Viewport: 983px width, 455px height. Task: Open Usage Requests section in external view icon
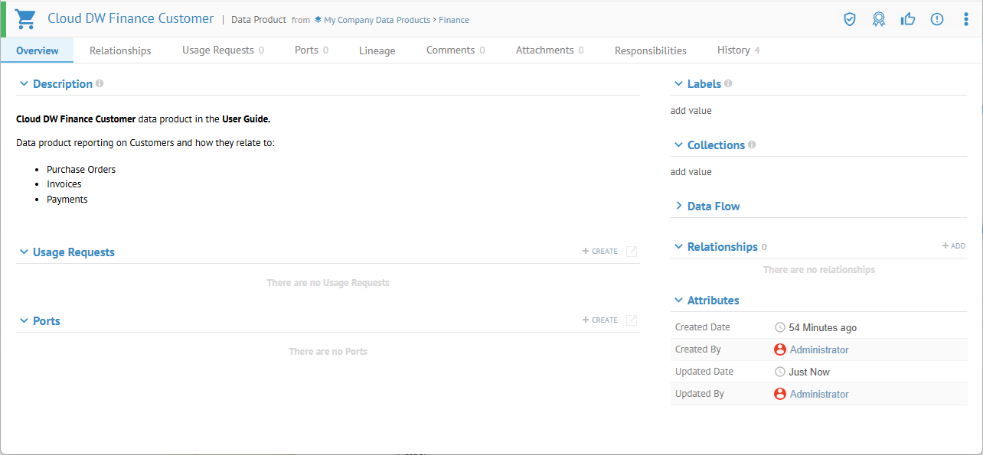(x=632, y=252)
